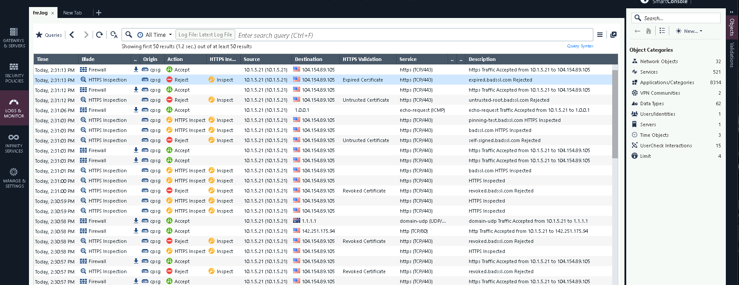739x285 pixels.
Task: Open the Query Syntax link
Action: coord(580,46)
